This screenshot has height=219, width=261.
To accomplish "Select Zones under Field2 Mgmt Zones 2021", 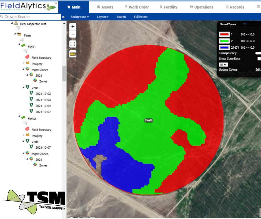I will [43, 165].
